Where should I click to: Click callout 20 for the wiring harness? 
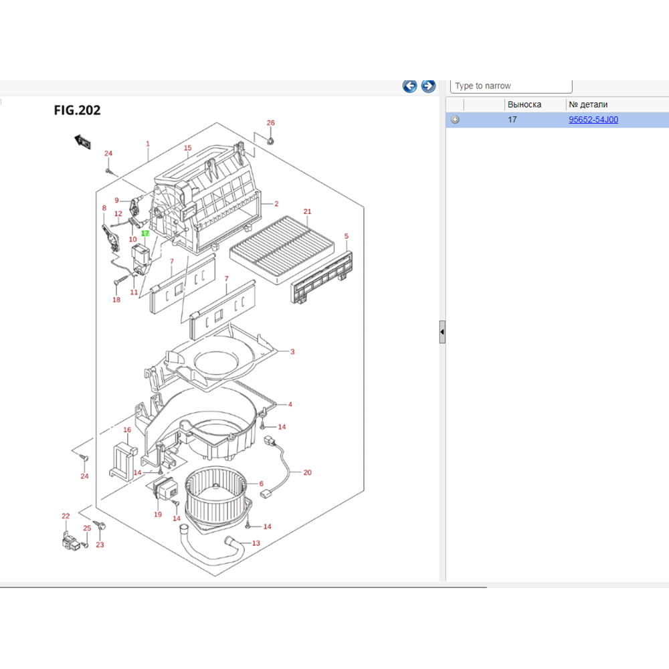pos(308,472)
